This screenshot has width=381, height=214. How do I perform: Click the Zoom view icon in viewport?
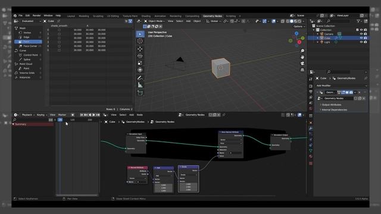[x=302, y=51]
